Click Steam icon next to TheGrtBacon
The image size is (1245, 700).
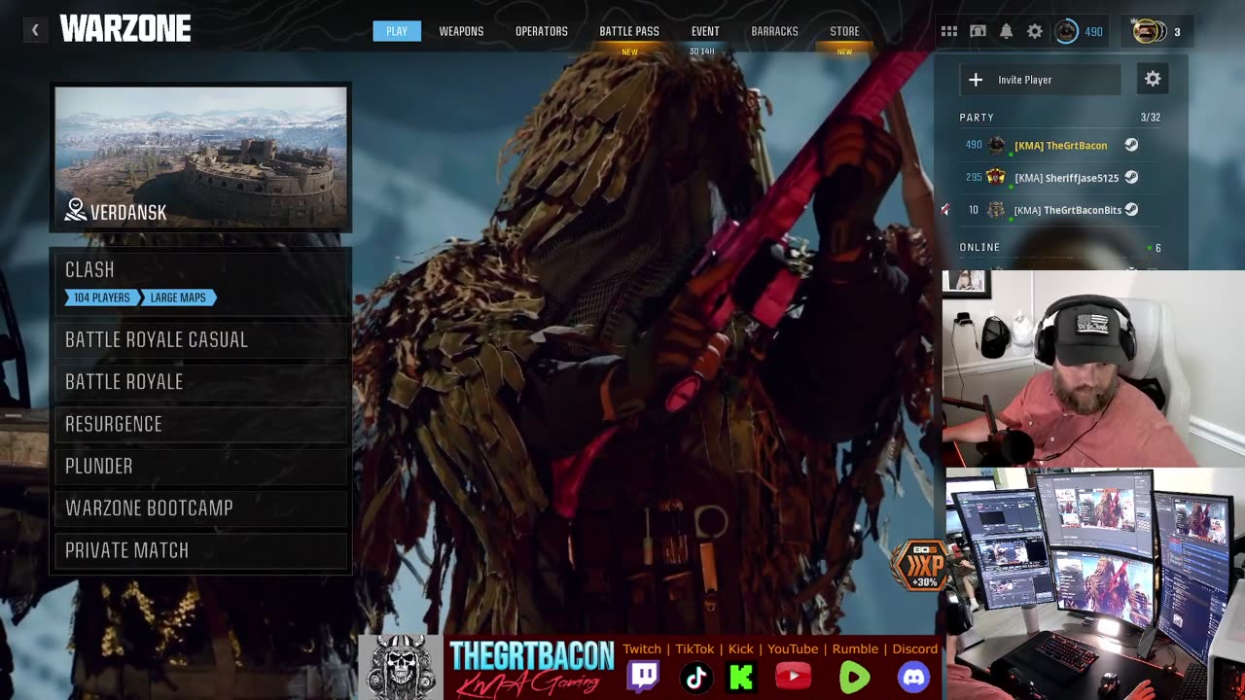pos(1131,145)
